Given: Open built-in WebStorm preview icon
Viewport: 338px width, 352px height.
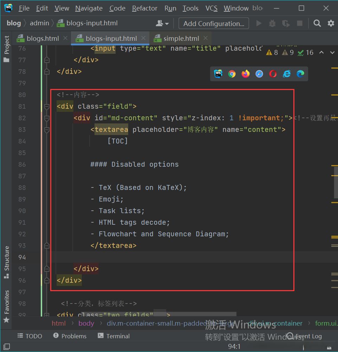Looking at the screenshot, I should point(218,74).
